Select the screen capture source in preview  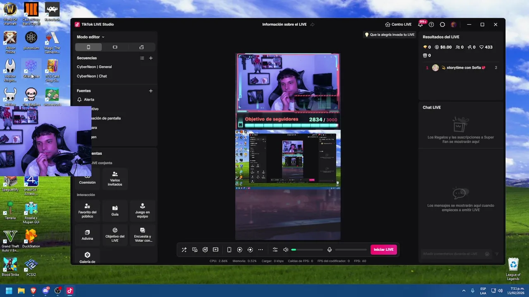tap(288, 159)
